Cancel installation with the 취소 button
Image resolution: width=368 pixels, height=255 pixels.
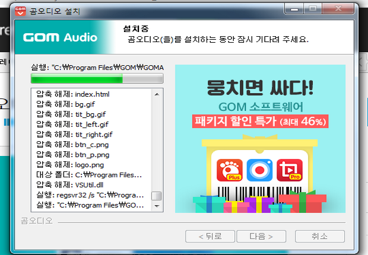[x=320, y=236]
